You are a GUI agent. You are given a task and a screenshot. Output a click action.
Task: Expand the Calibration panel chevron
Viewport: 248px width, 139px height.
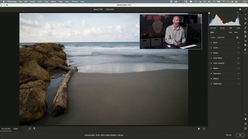pos(211,84)
